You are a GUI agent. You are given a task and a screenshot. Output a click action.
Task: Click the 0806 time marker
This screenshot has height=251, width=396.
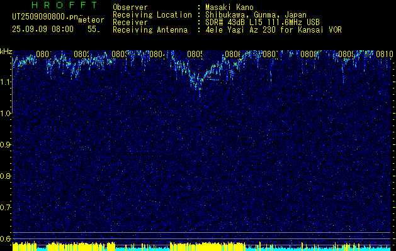pyautogui.click(x=233, y=54)
